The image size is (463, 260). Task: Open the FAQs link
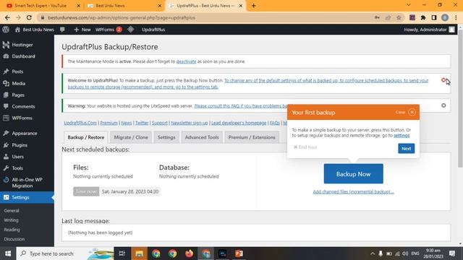click(x=275, y=123)
